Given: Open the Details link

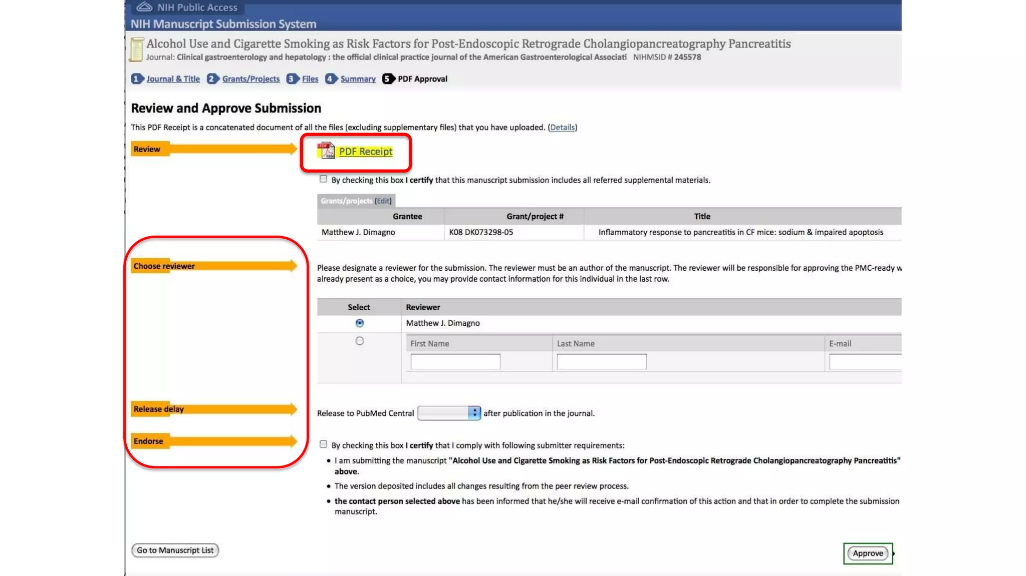Looking at the screenshot, I should [562, 127].
